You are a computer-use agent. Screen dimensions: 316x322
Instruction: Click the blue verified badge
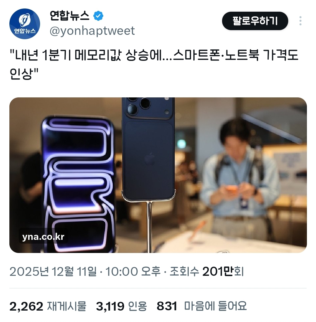[x=98, y=16]
